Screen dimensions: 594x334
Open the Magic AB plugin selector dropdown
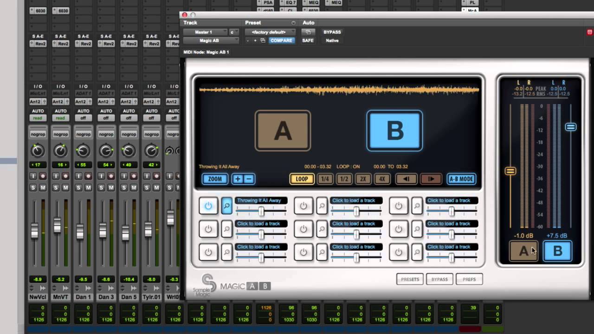(211, 41)
